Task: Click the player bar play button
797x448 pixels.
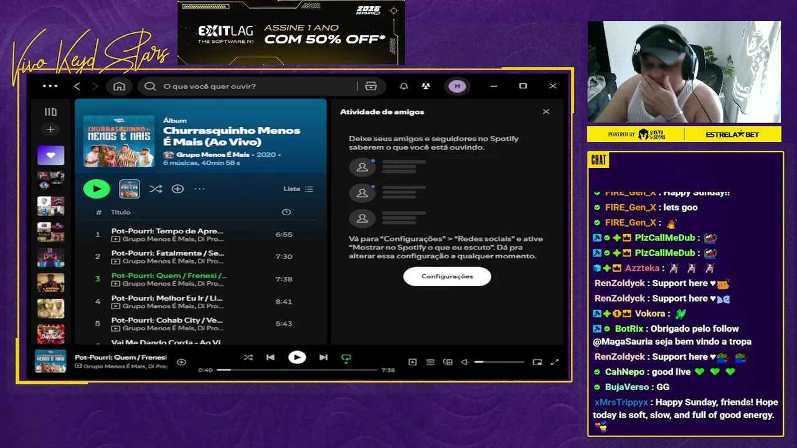Action: click(x=297, y=357)
